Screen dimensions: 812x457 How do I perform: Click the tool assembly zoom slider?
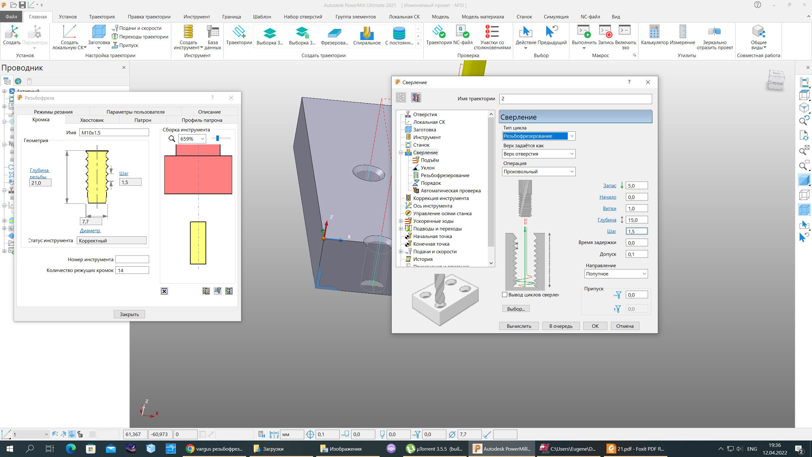click(218, 138)
